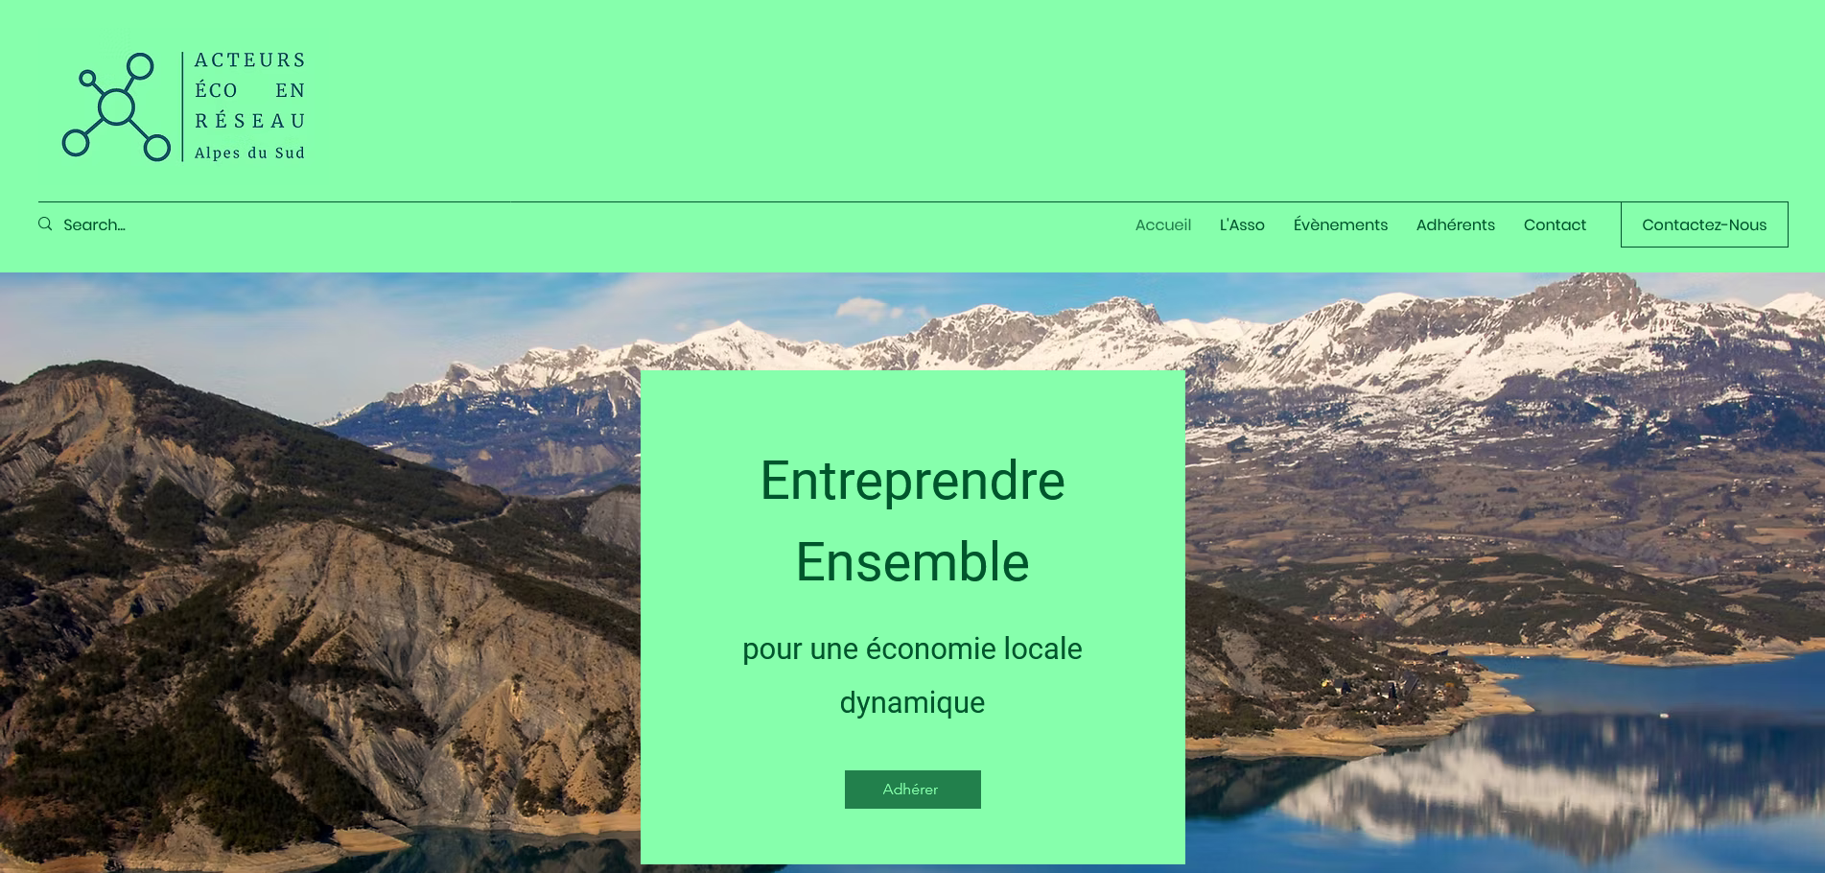The image size is (1825, 873).
Task: Open the L'Asso menu item
Action: point(1242,224)
